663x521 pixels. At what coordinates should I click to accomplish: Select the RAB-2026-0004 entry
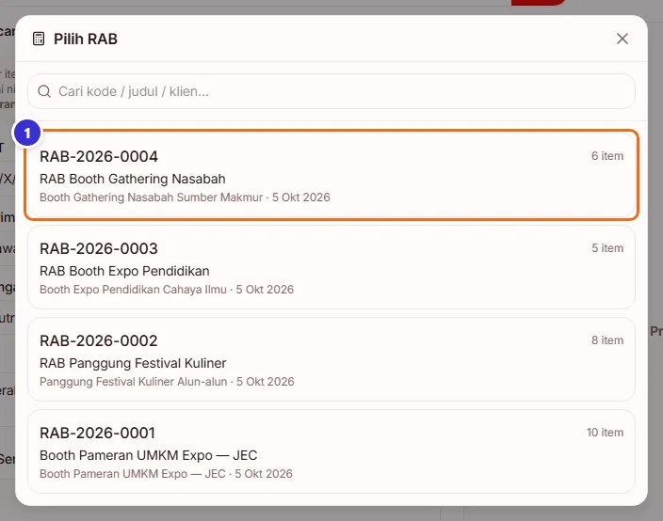coord(331,175)
